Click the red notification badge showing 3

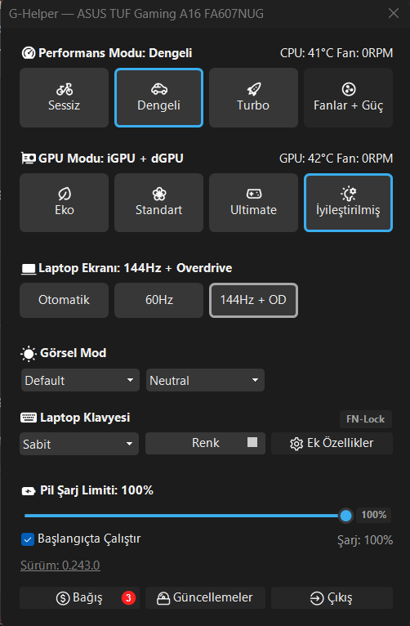point(128,597)
